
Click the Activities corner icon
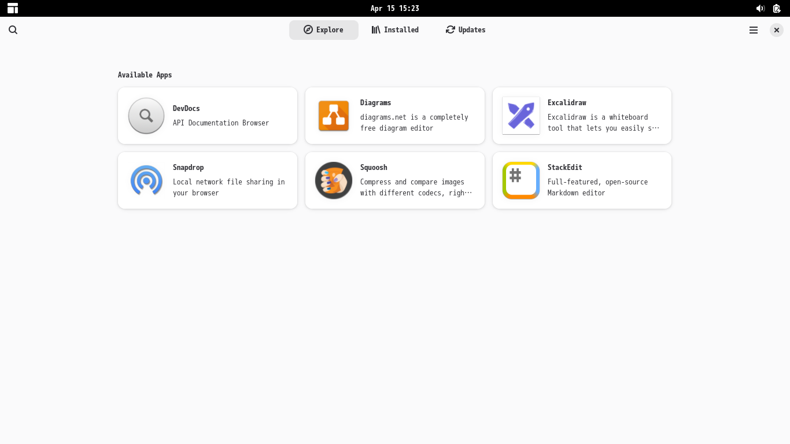click(12, 8)
